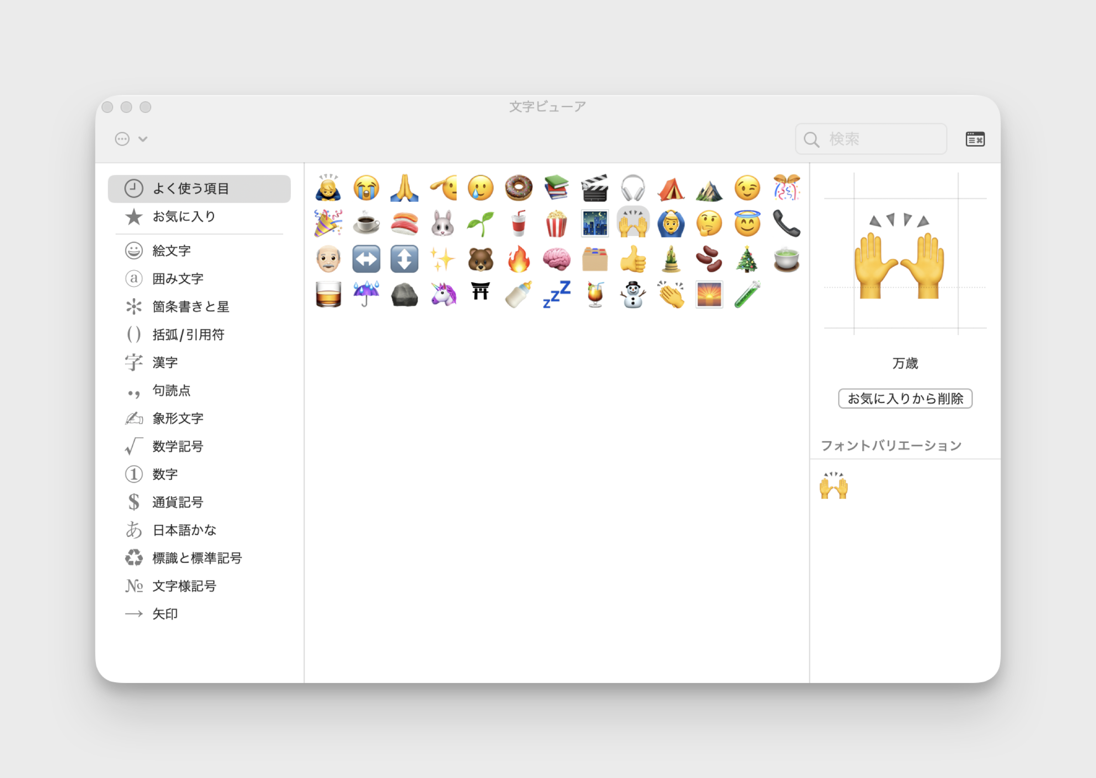Viewport: 1096px width, 778px height.
Task: Click the unicorn emoji
Action: tap(443, 294)
